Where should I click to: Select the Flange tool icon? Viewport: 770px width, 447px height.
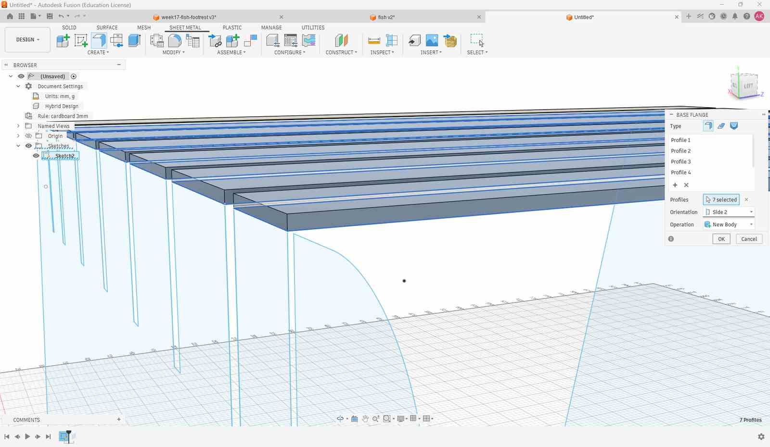99,40
